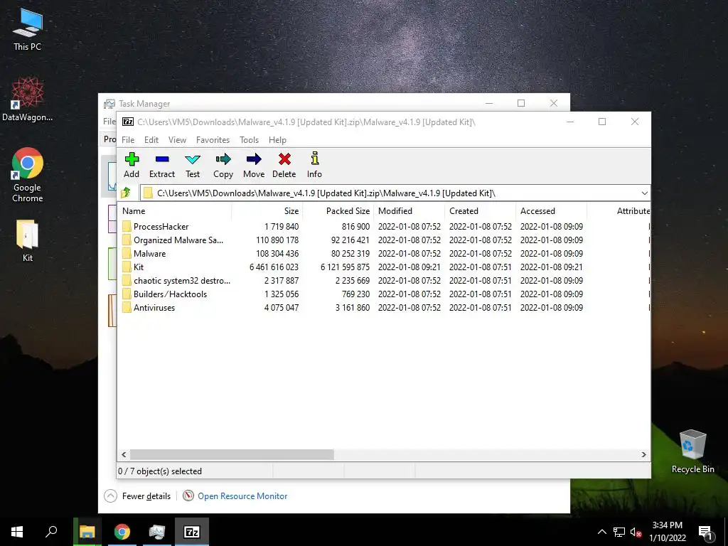Screen dimensions: 728x546
Task: Click the scrollbar left arrow
Action: 124,454
